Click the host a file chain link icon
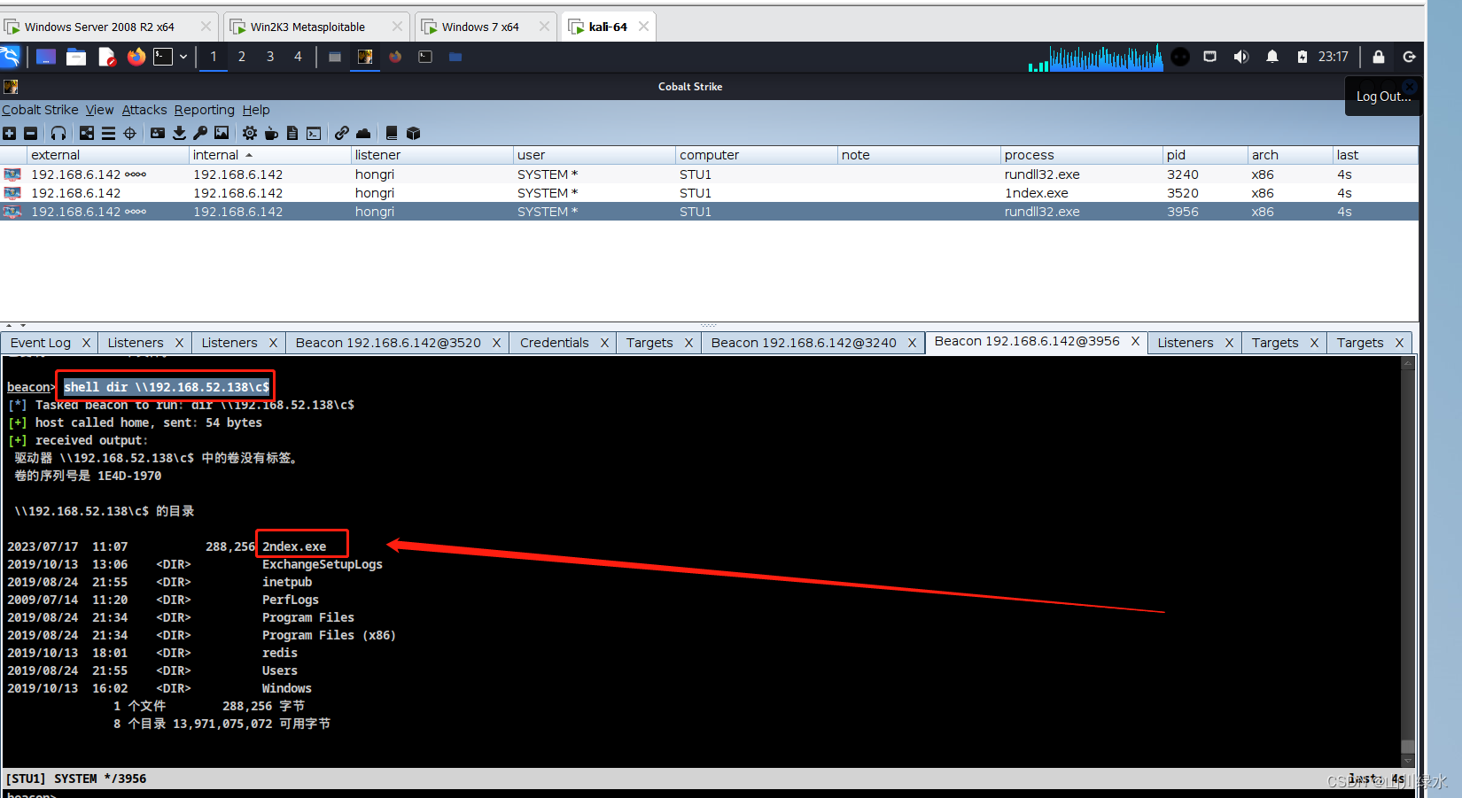This screenshot has height=798, width=1462. pos(342,133)
